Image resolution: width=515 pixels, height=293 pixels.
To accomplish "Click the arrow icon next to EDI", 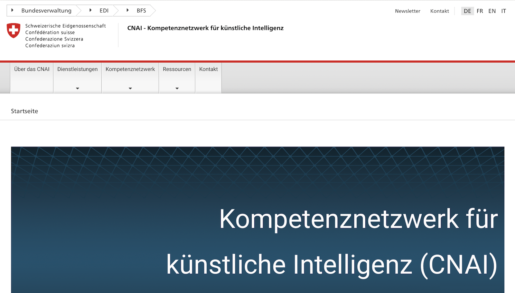I will pyautogui.click(x=90, y=10).
